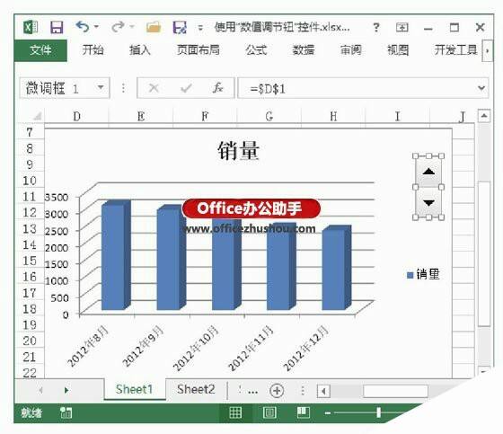Switch to Page Layout view in status bar
503x434 pixels.
pos(269,412)
